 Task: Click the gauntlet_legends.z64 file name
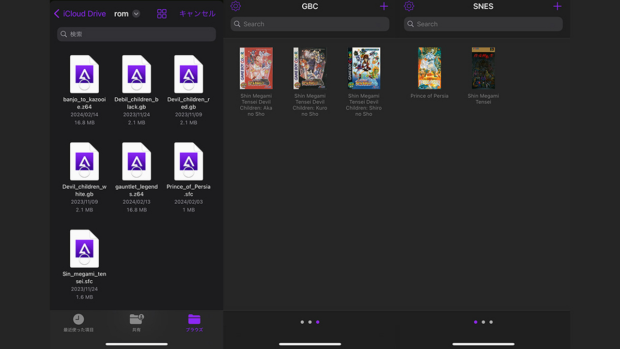[136, 190]
